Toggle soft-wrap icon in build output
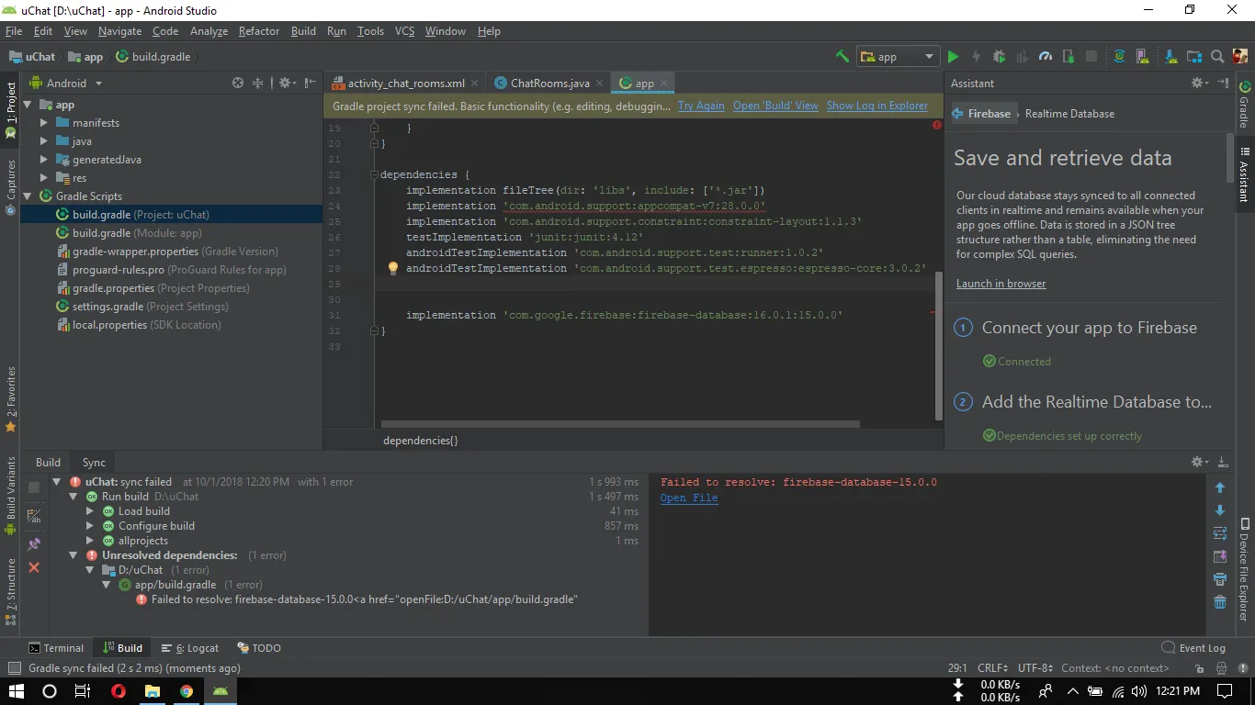 (1220, 533)
